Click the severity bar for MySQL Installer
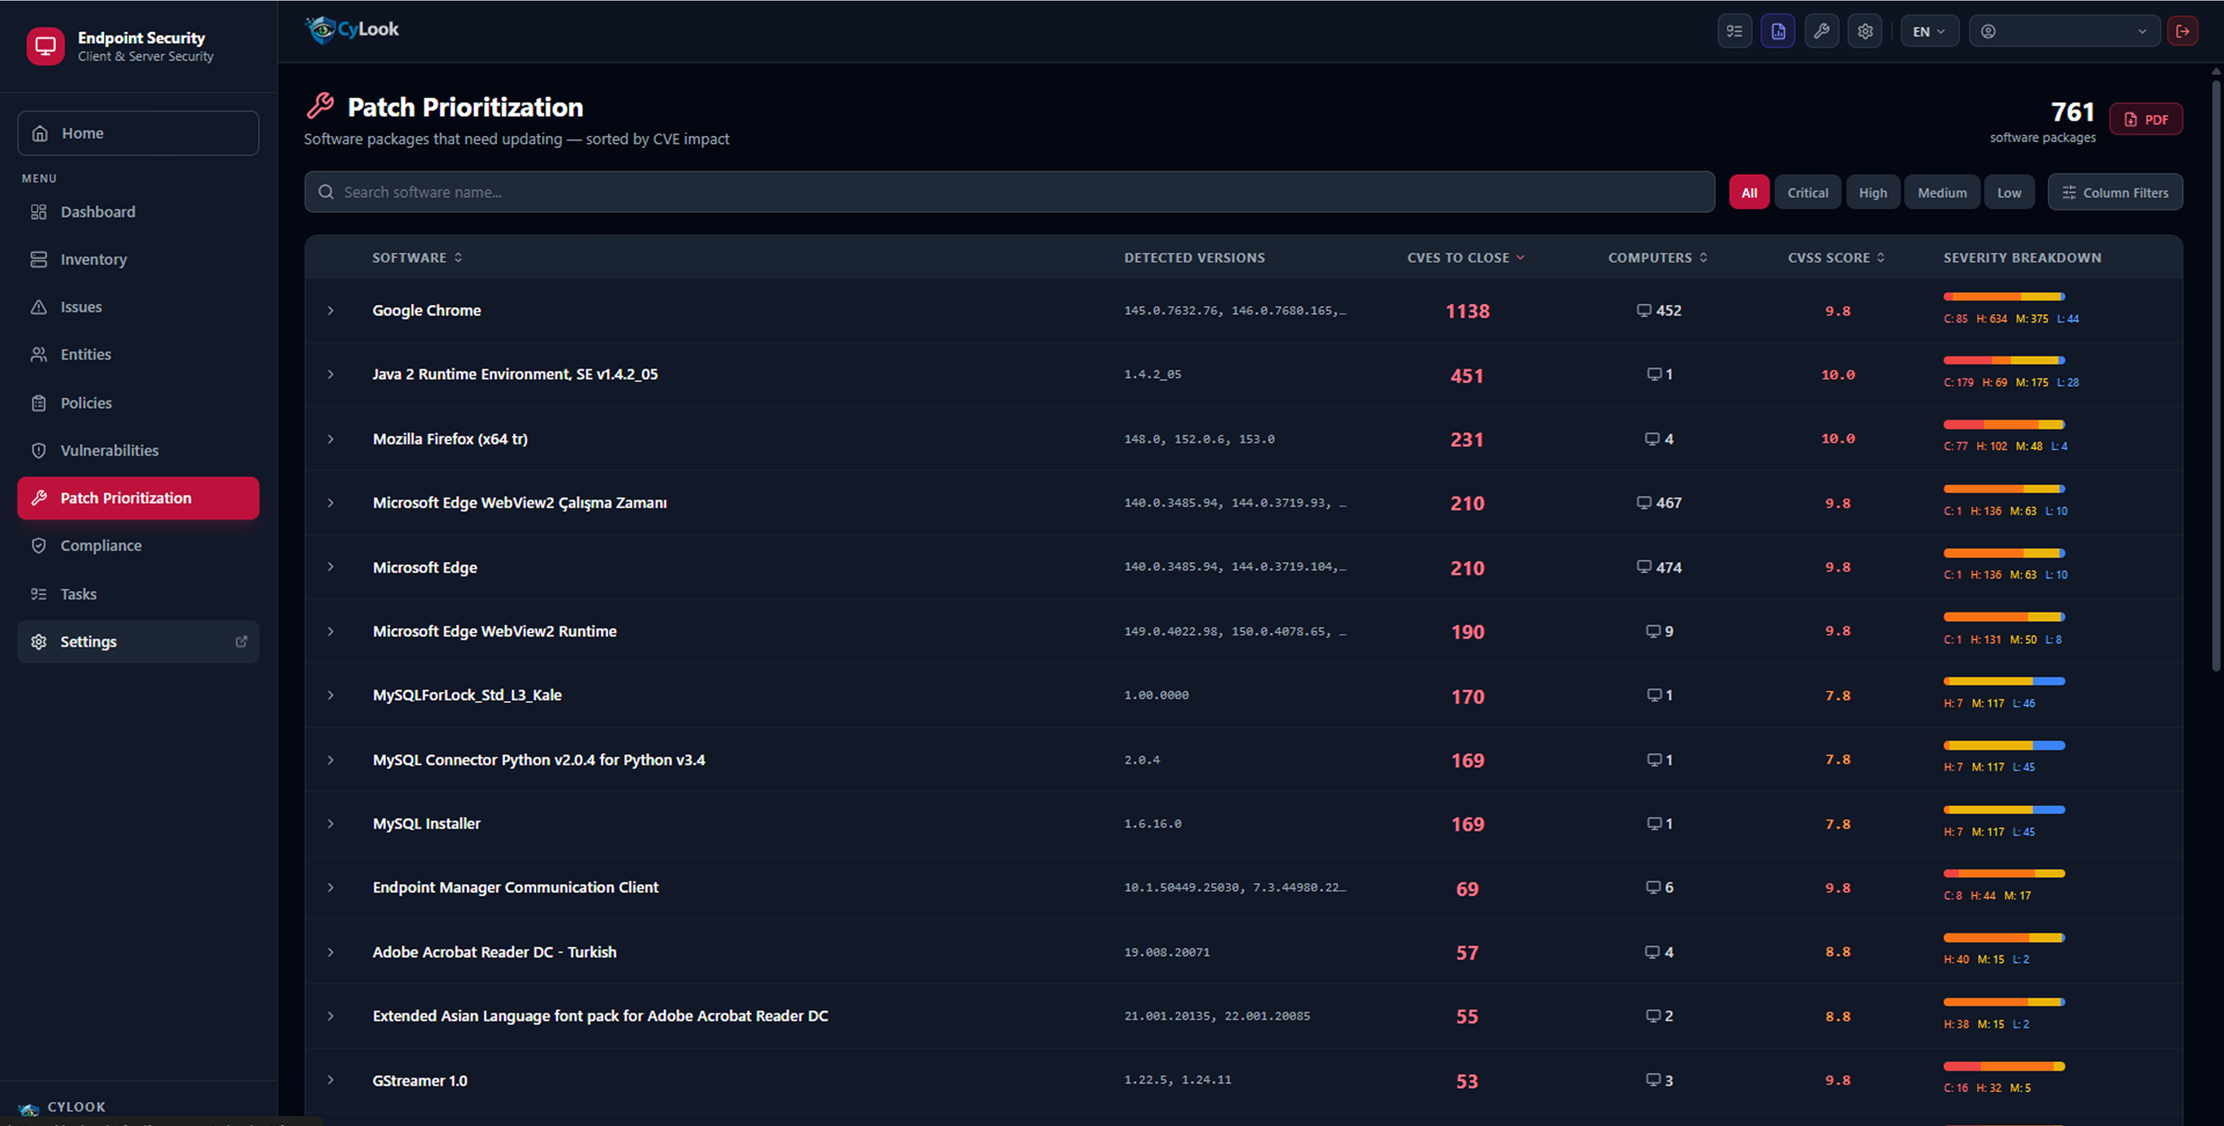 point(2004,810)
